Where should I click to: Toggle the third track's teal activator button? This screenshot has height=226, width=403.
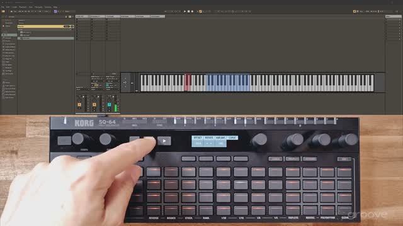click(109, 104)
